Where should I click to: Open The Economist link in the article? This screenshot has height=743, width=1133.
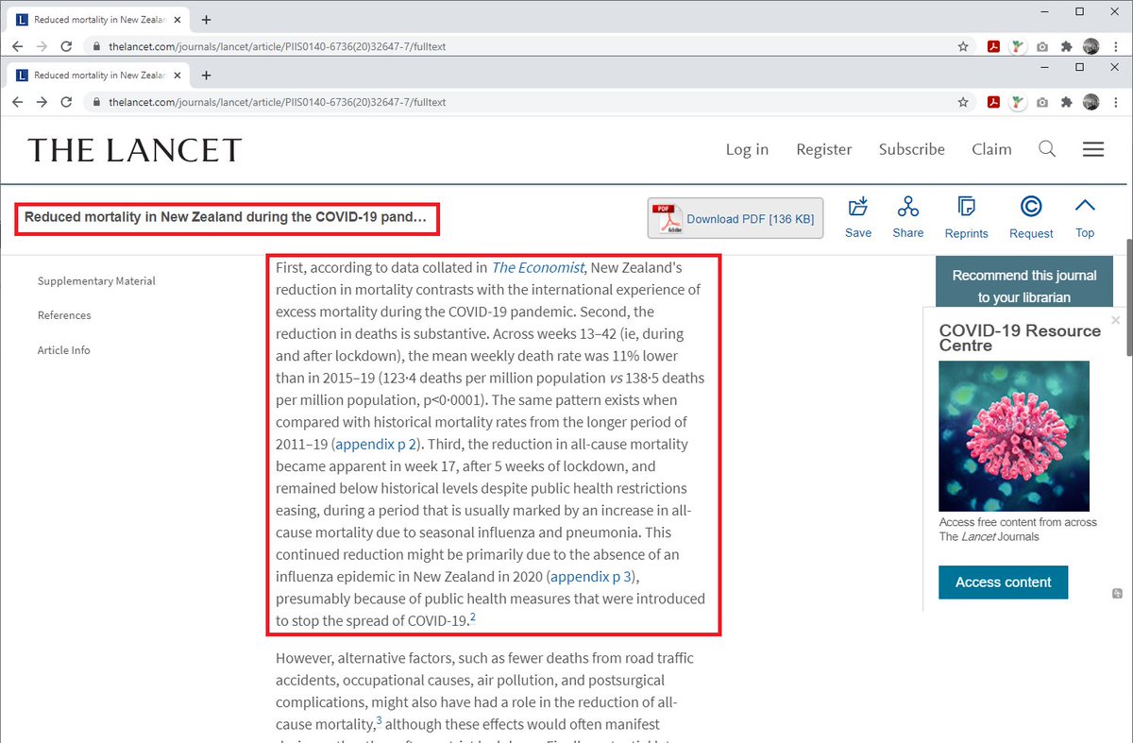pos(538,268)
